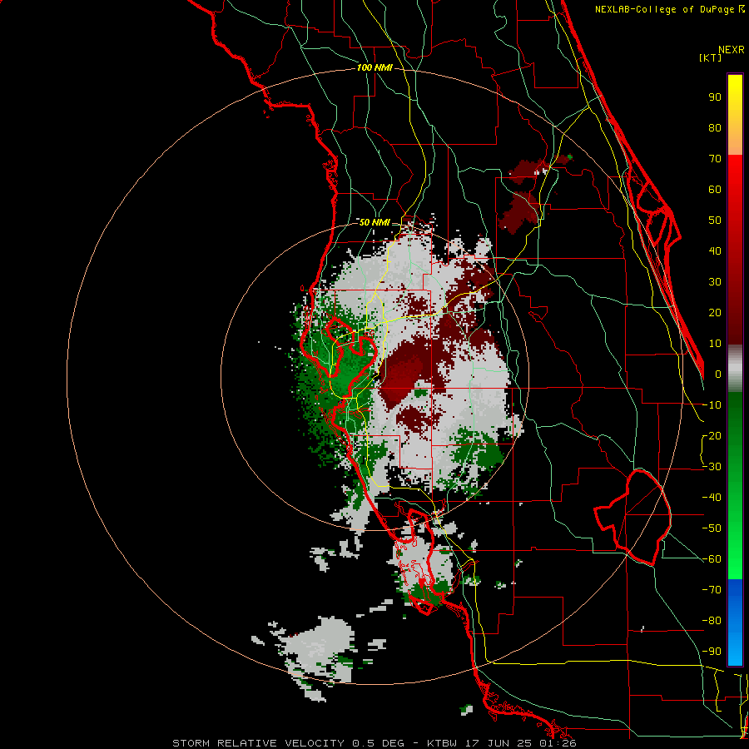
Task: Click the [KT] units label
Action: click(x=711, y=57)
